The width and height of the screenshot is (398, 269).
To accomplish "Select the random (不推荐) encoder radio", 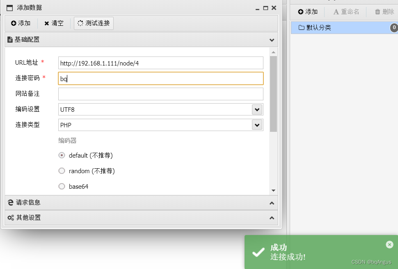I will coord(62,171).
